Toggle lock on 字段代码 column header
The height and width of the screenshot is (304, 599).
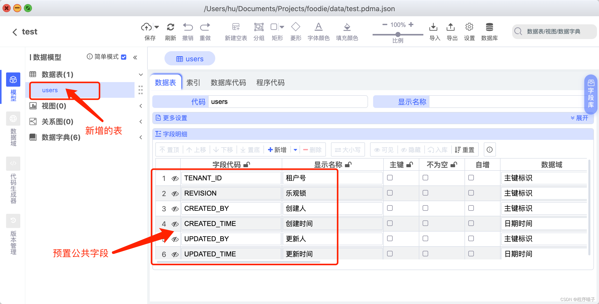coord(247,165)
